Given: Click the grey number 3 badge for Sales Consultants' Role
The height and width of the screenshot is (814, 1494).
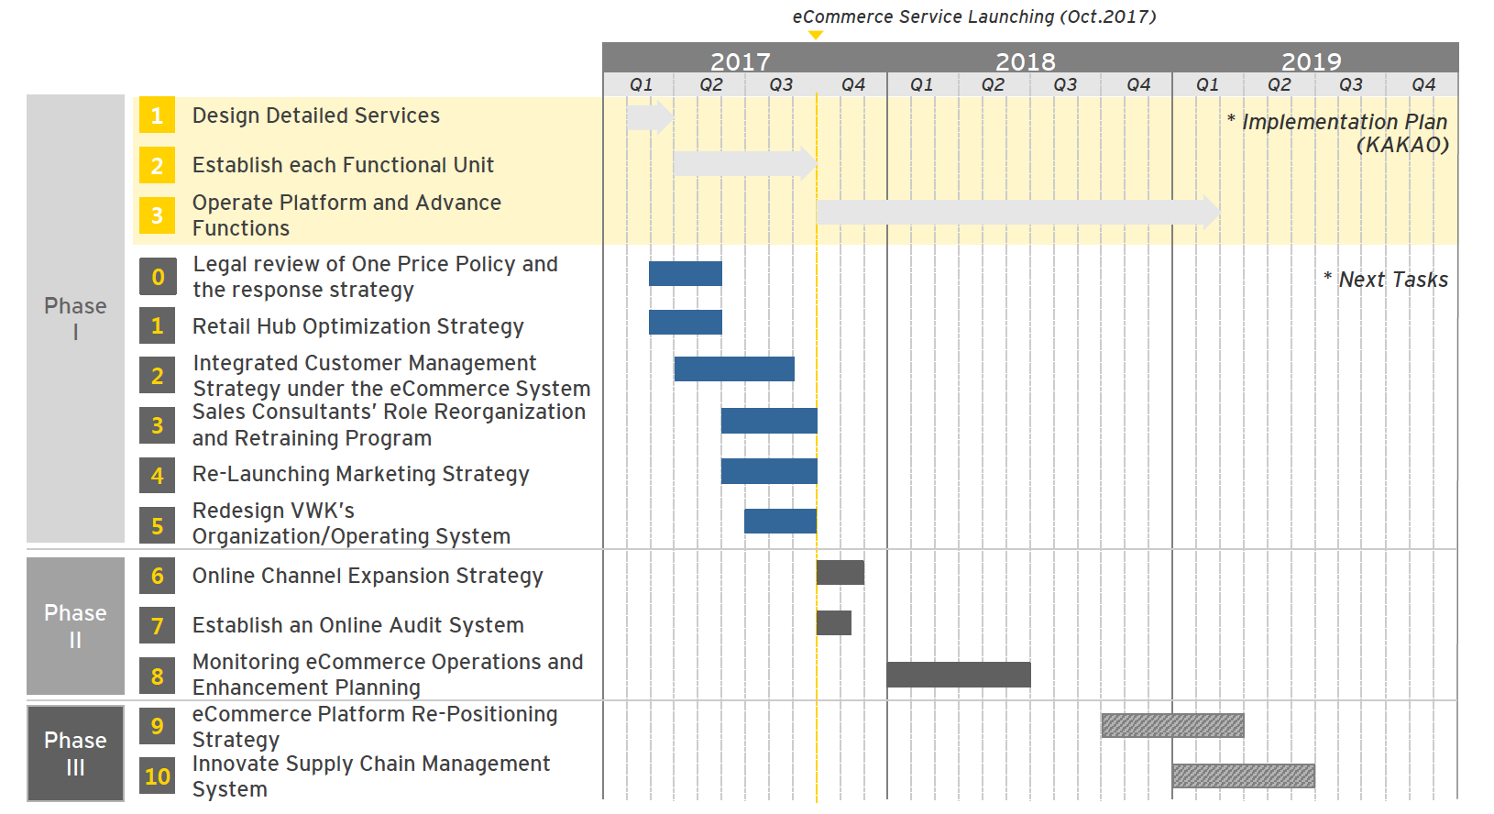Looking at the screenshot, I should (157, 425).
